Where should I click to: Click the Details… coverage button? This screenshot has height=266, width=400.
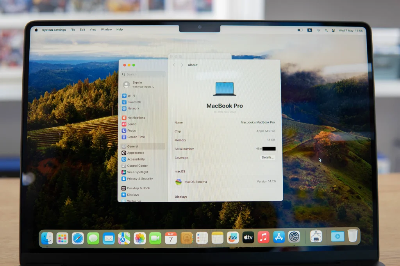pos(268,158)
